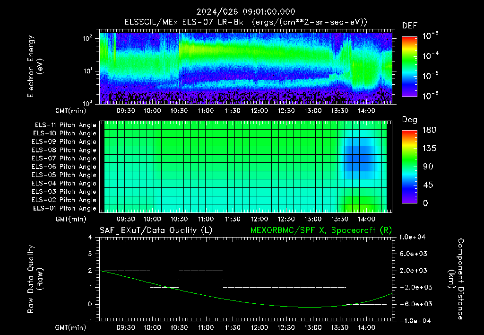Click the data quality tick label -1

click(x=88, y=321)
